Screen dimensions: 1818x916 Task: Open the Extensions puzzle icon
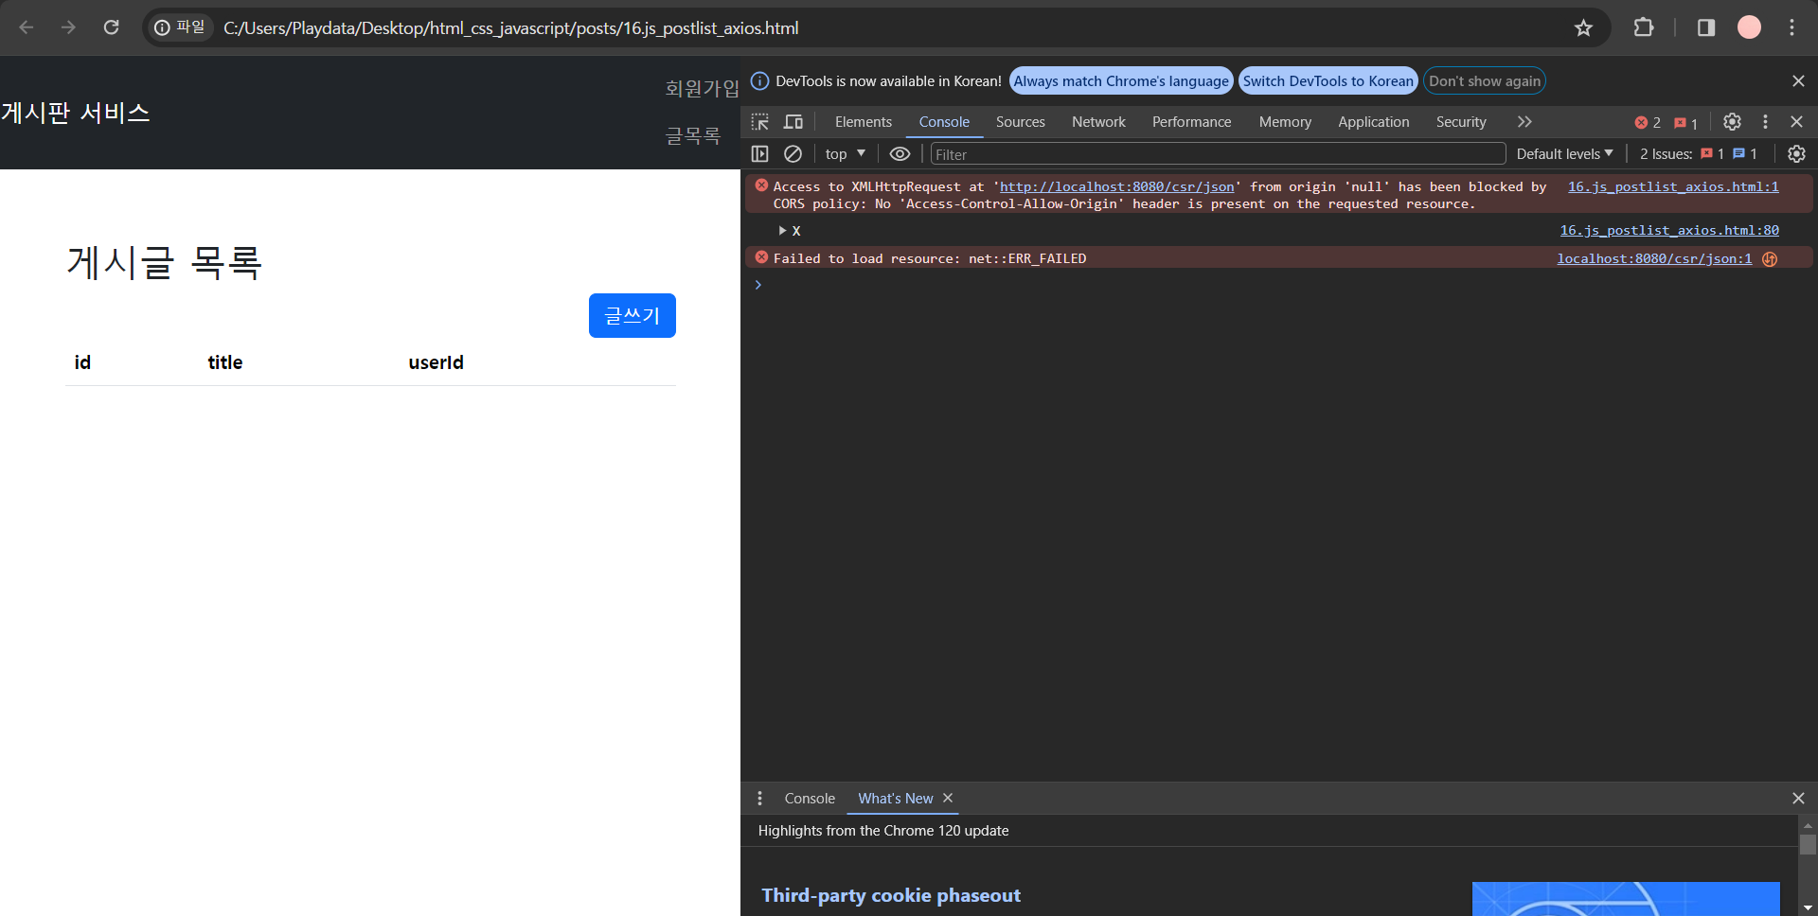click(1644, 27)
